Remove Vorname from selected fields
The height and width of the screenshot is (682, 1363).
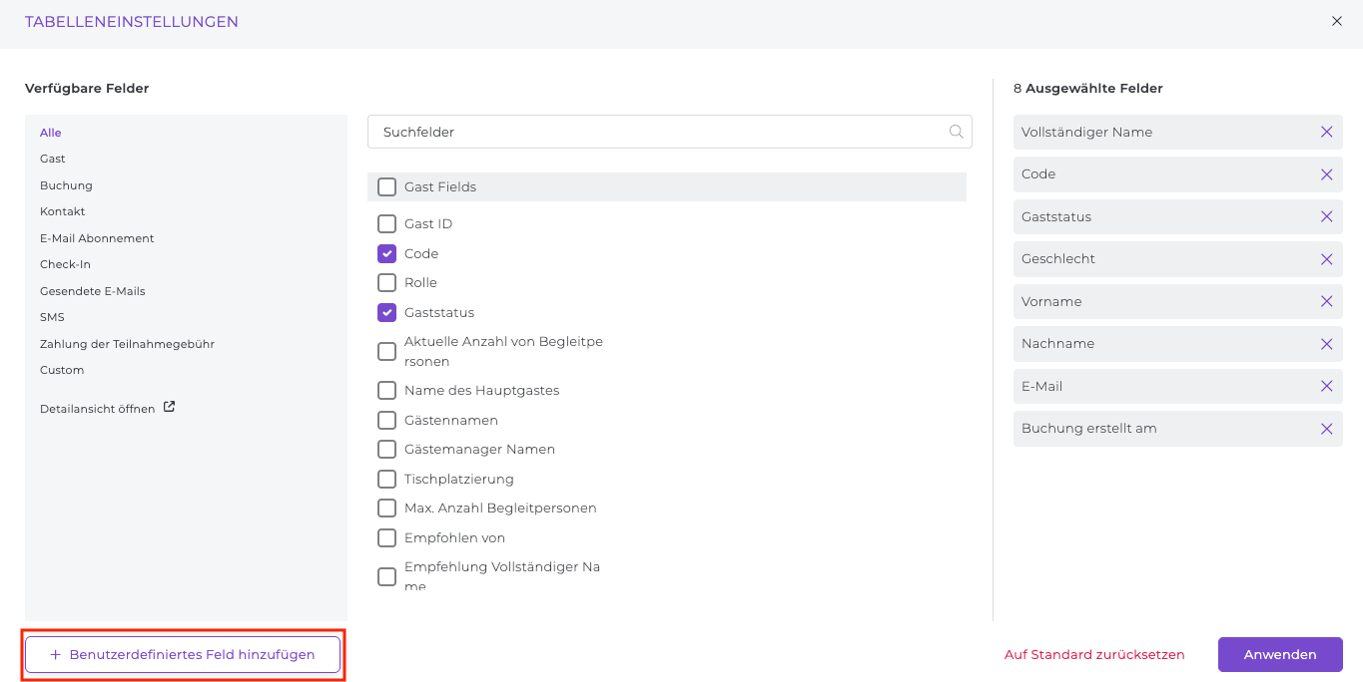1326,301
